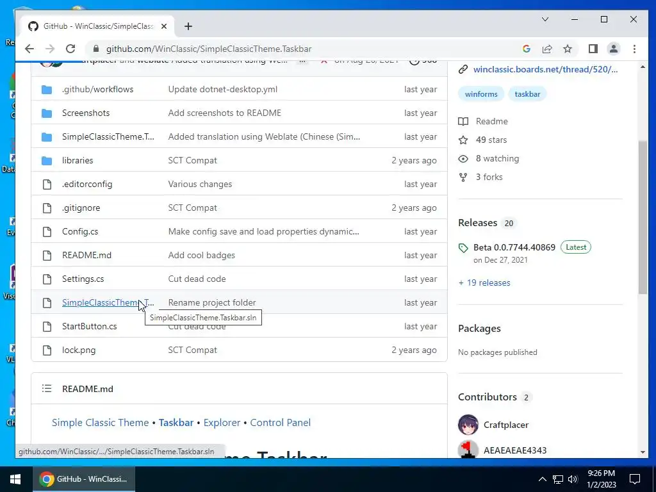Open commit 'Add cool badges'
This screenshot has width=656, height=492.
201,255
